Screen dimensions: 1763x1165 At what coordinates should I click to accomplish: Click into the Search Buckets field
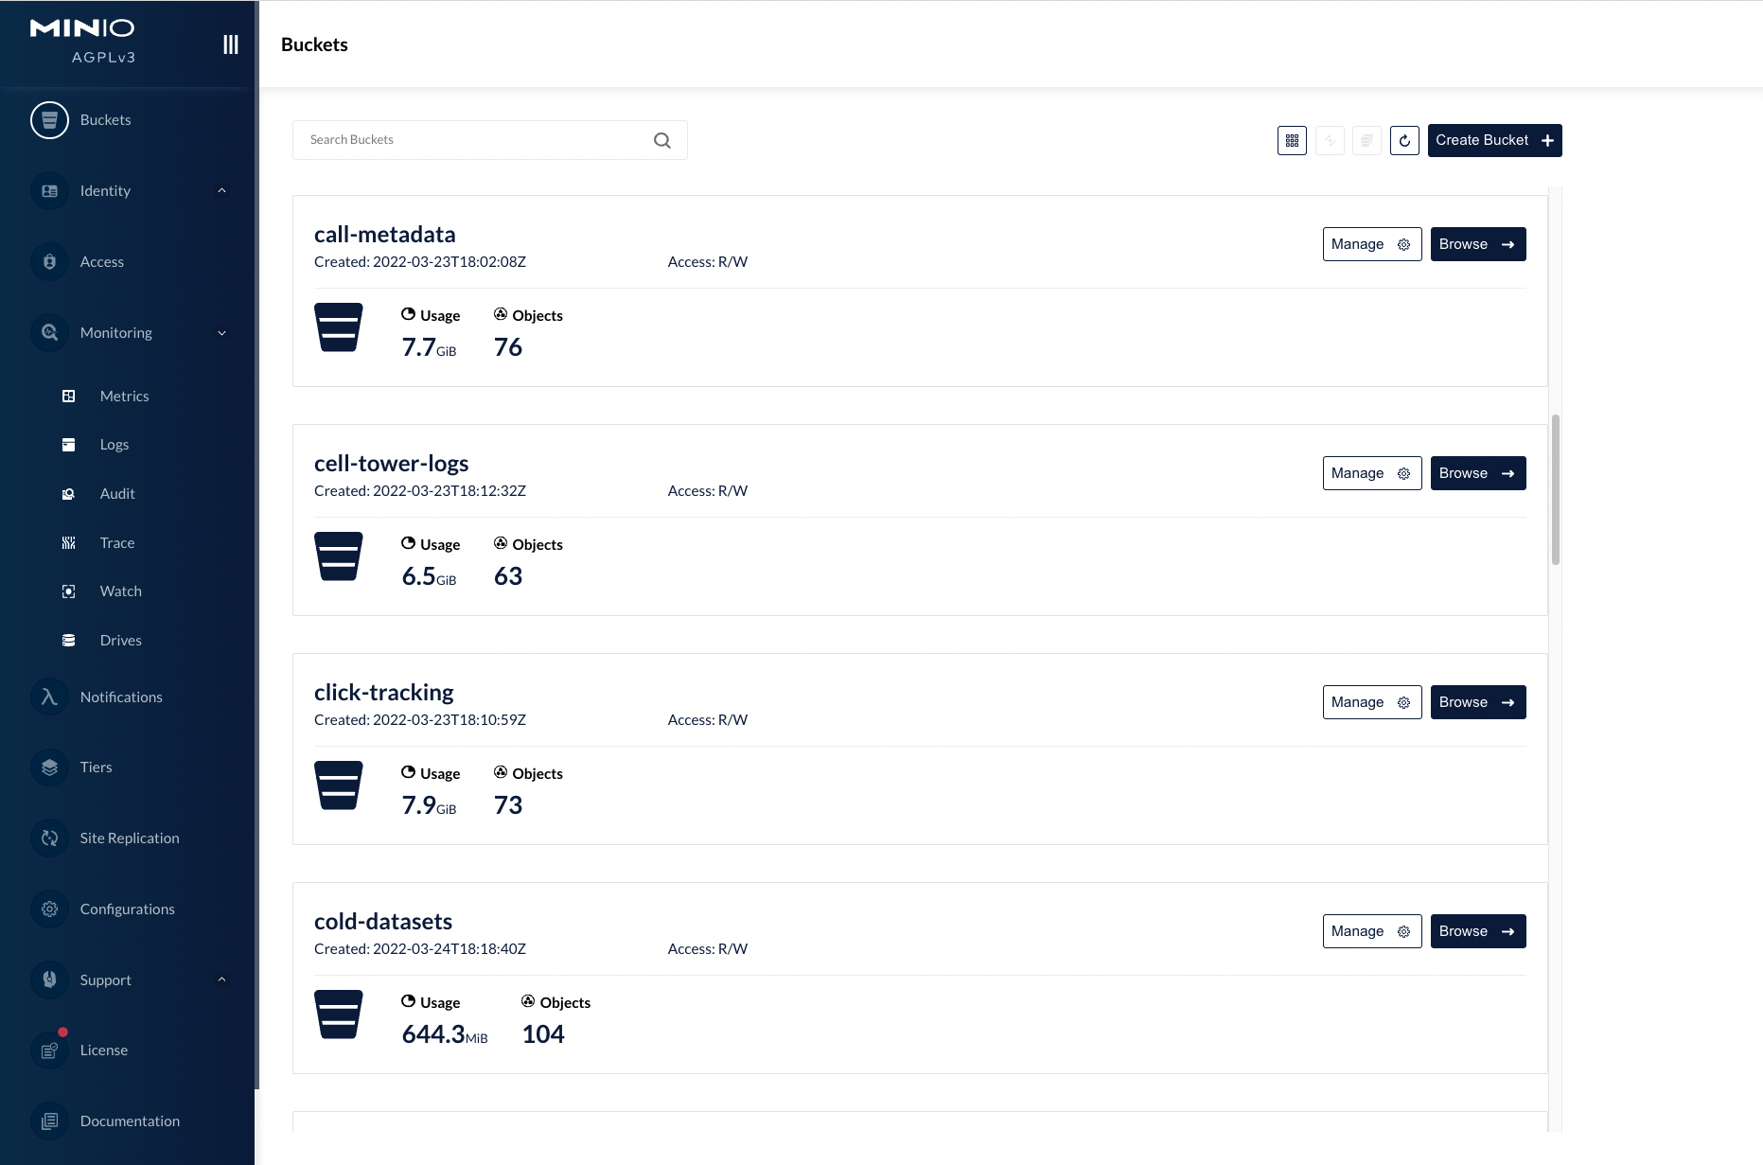pyautogui.click(x=473, y=140)
